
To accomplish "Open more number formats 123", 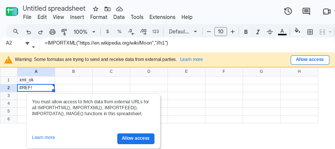I will coord(156,32).
